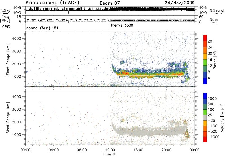Click the "-25" label on the velocity colorbar

tap(212, 120)
